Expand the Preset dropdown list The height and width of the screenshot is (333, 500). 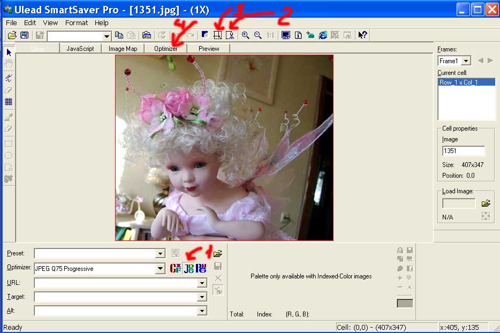(161, 254)
